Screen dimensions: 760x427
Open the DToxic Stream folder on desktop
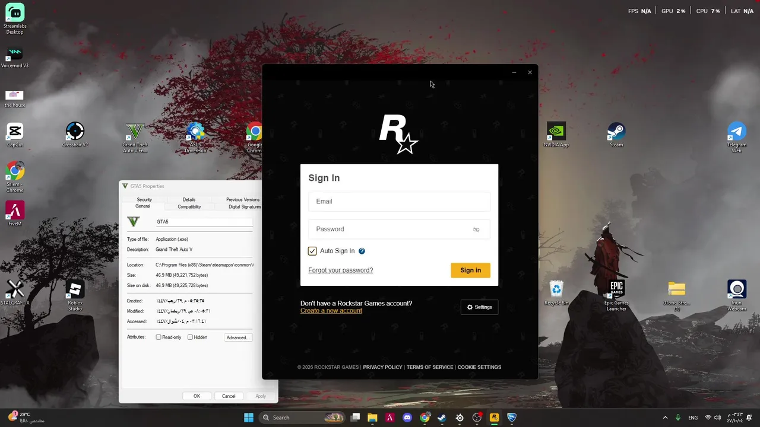677,297
